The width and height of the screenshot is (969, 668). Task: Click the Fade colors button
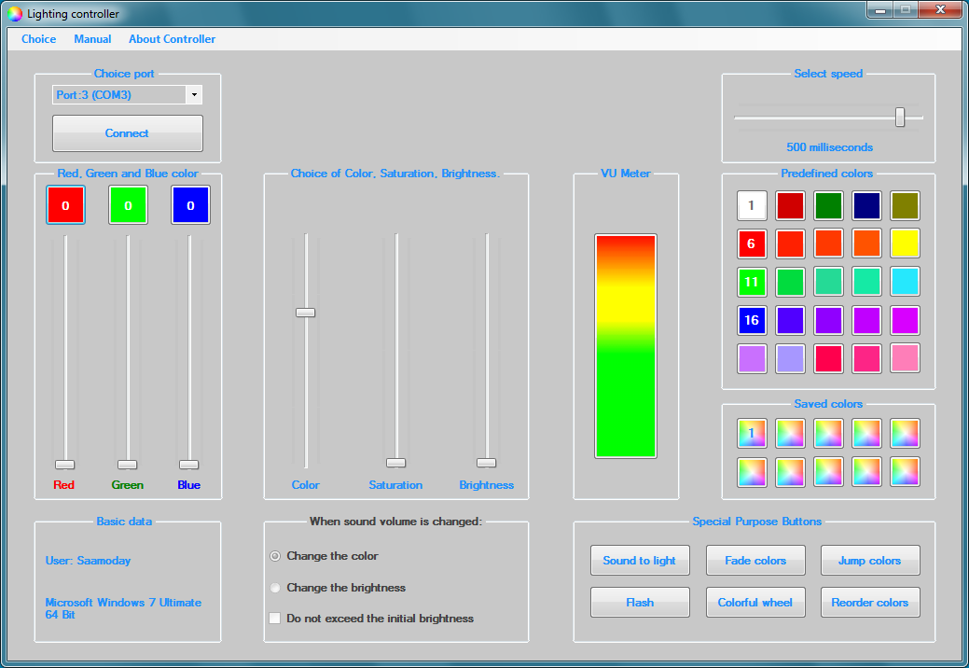[755, 561]
